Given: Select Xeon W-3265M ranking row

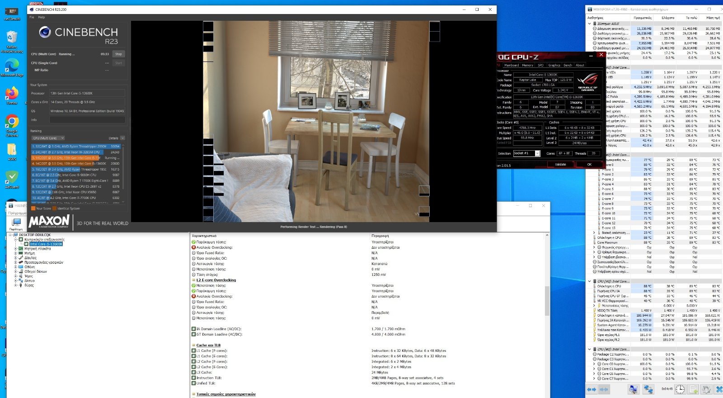Looking at the screenshot, I should coord(75,152).
